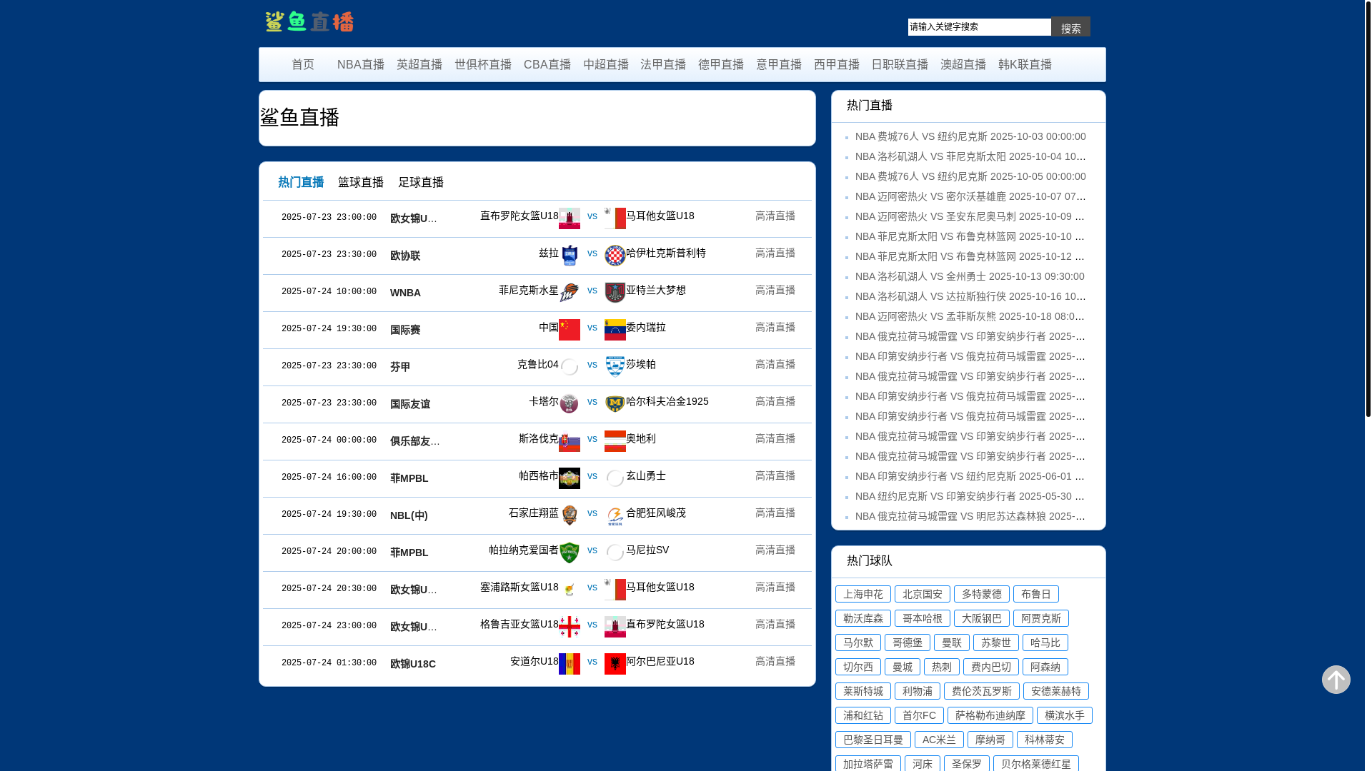Click the 帕拉纳克爱国者 team logo
The height and width of the screenshot is (771, 1372).
click(569, 553)
